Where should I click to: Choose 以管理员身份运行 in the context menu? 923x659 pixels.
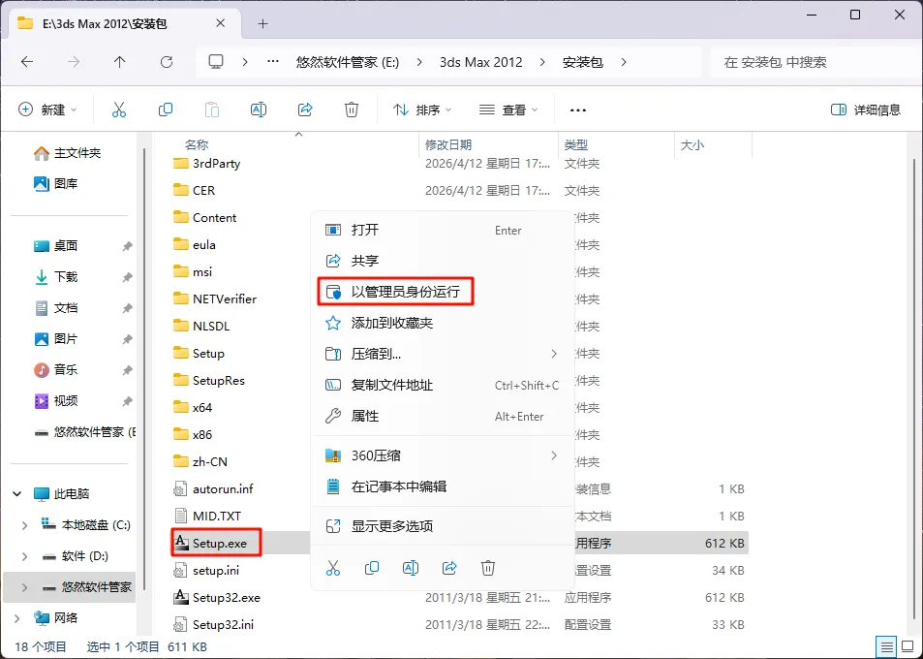(x=442, y=292)
